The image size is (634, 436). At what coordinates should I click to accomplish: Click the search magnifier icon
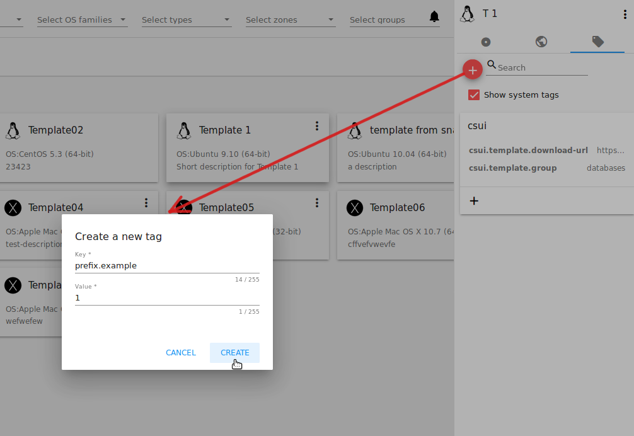click(492, 64)
